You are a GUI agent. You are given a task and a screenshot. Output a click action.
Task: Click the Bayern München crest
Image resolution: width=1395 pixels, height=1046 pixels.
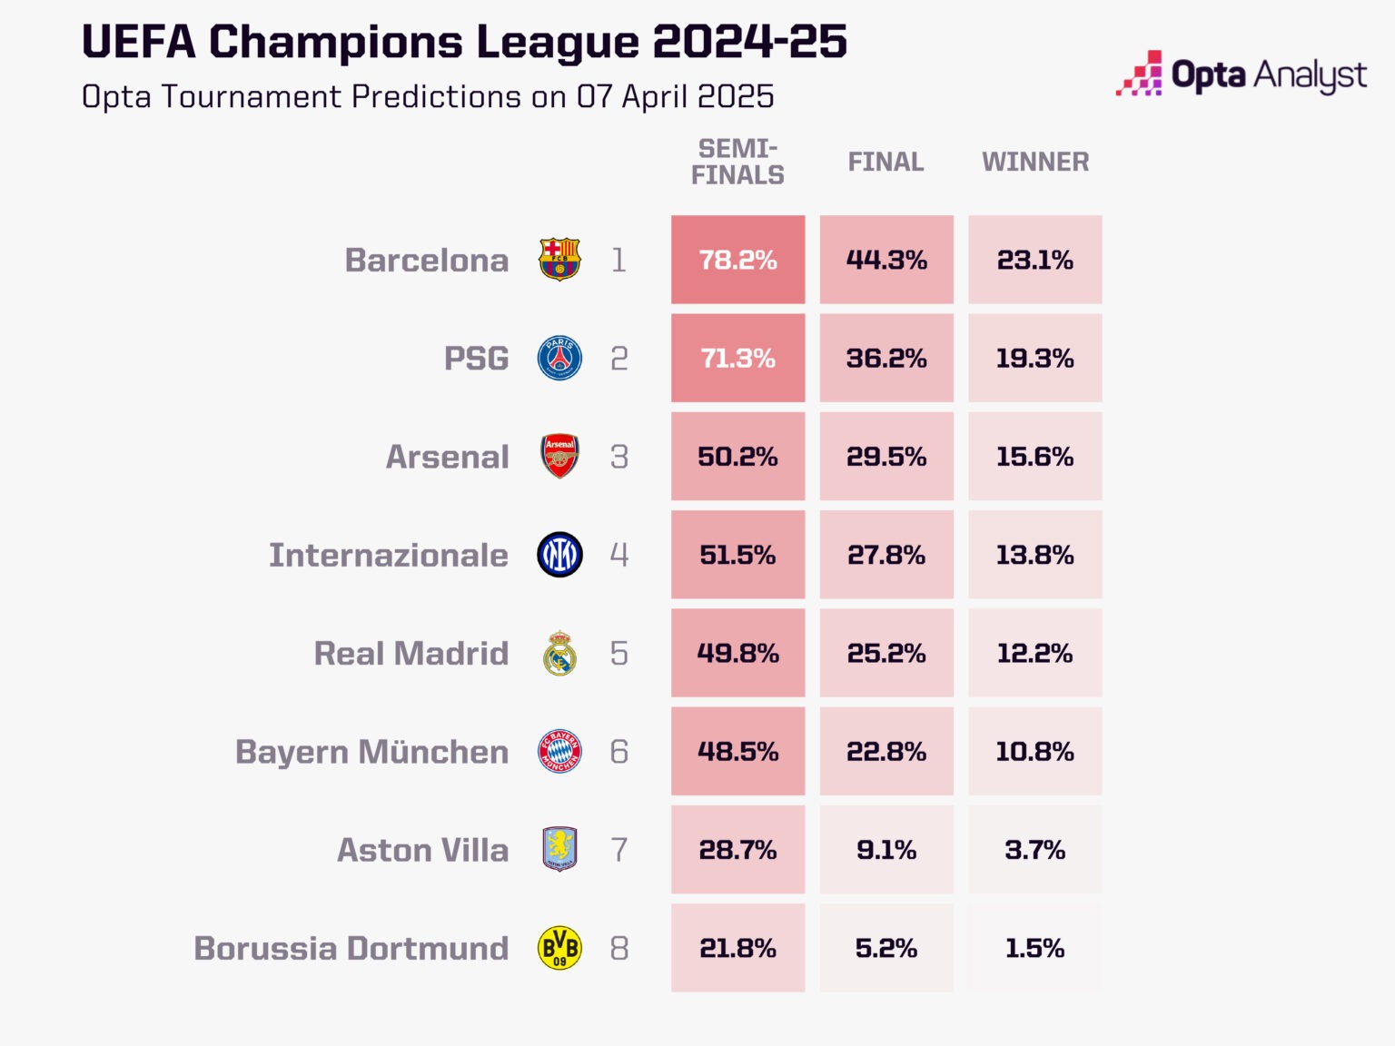click(559, 751)
